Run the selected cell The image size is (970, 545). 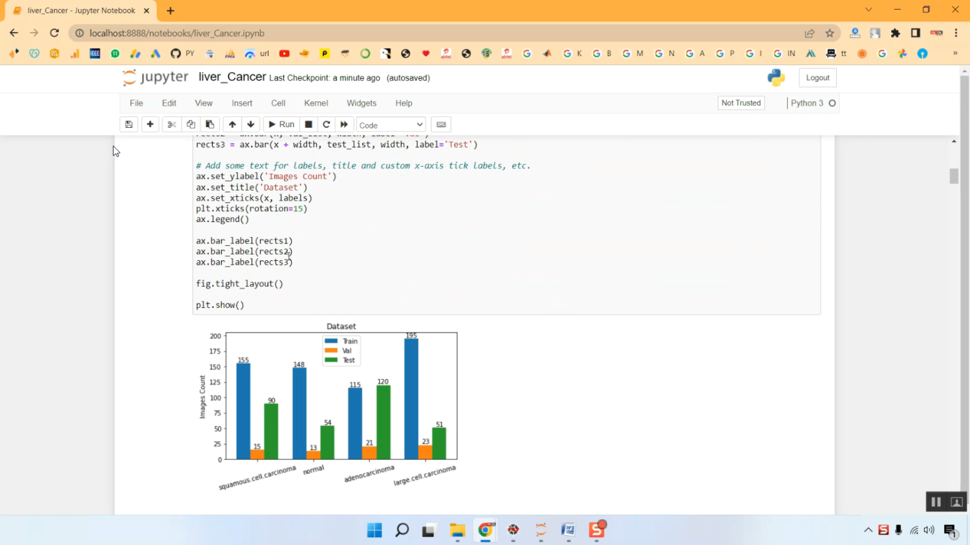[x=281, y=124]
